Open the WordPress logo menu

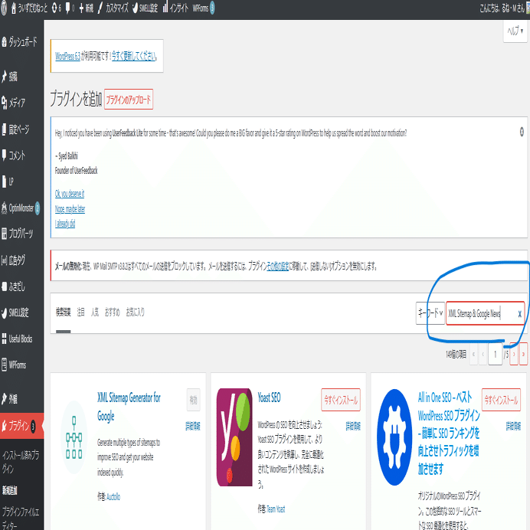click(x=4, y=8)
